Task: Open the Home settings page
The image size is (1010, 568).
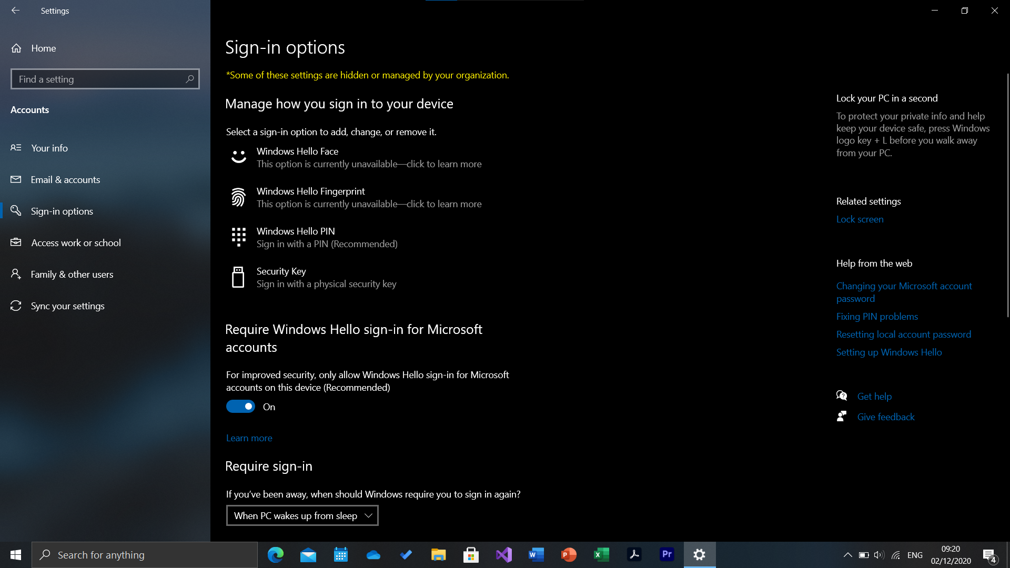Action: point(105,48)
